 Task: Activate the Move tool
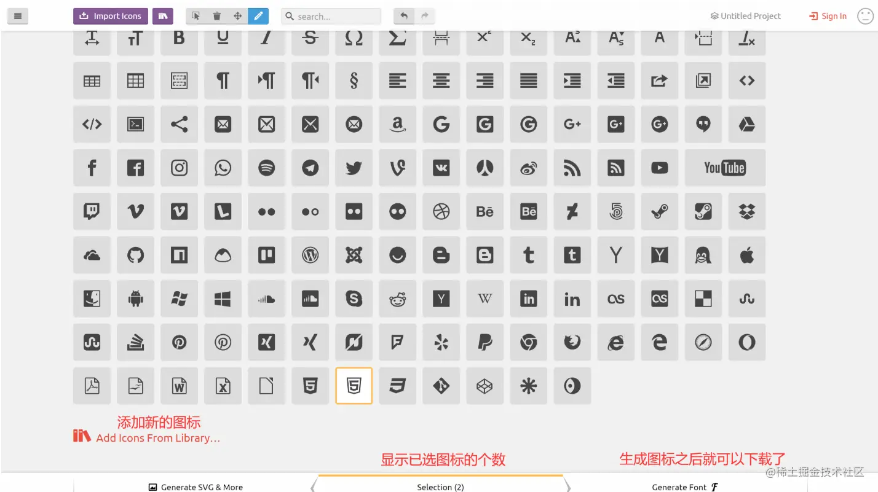tap(238, 17)
